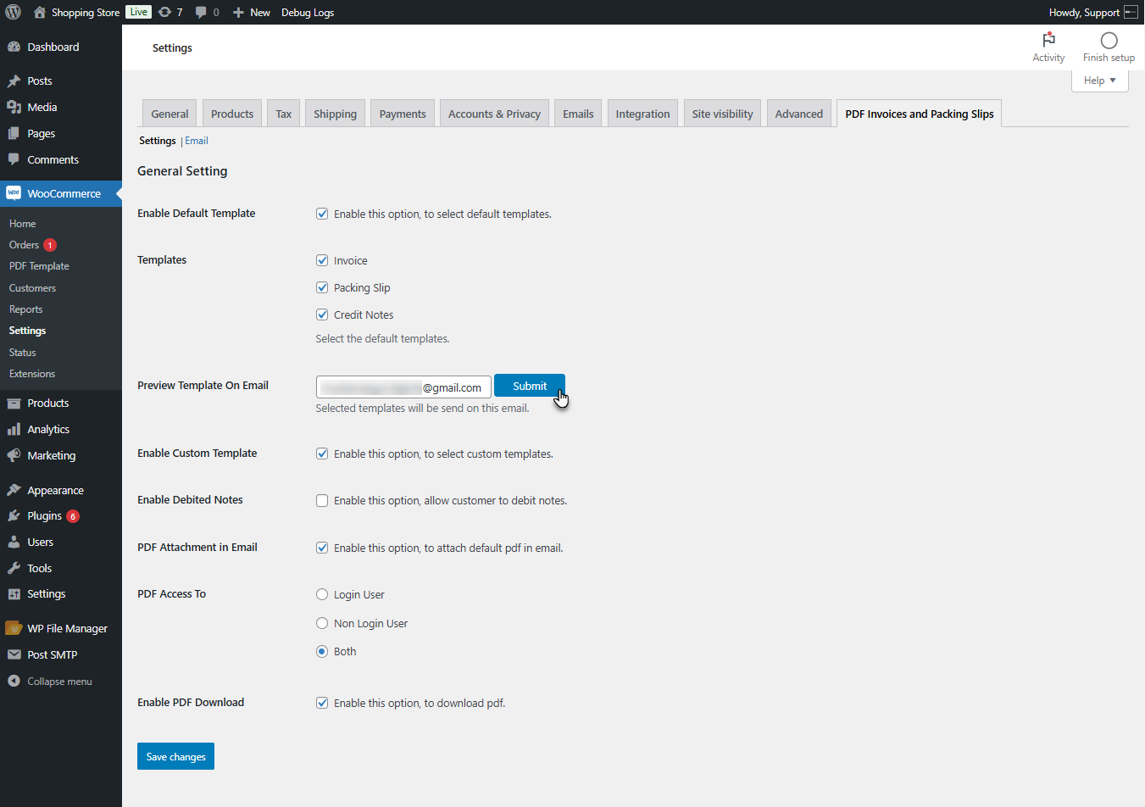
Task: Click the Users icon in sidebar
Action: pyautogui.click(x=14, y=542)
